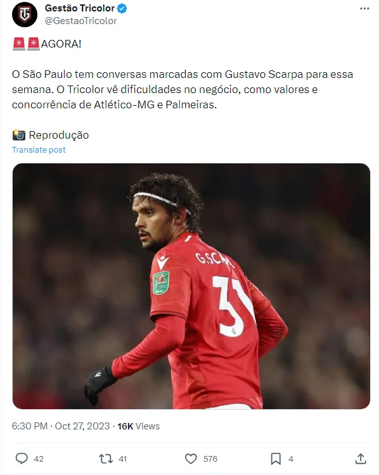The image size is (379, 475).
Task: Click the 42 replies count
Action: pos(39,459)
